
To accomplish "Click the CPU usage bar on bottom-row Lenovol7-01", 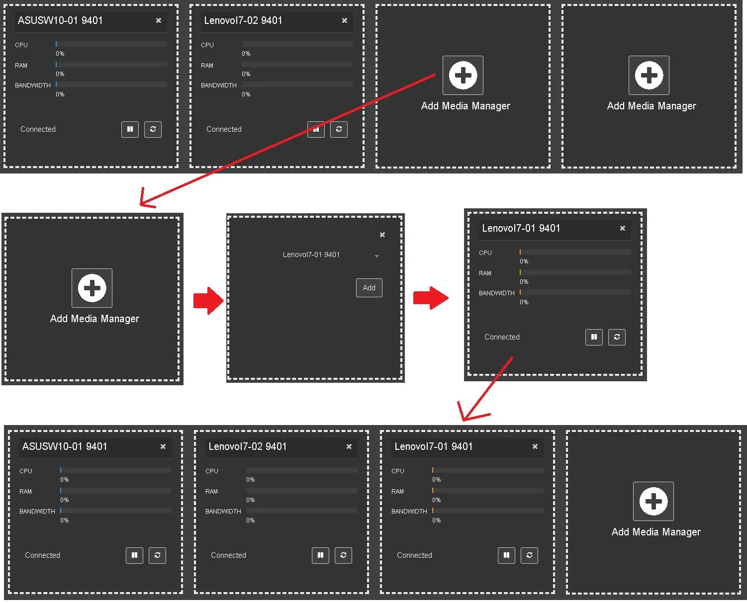I will (x=487, y=470).
